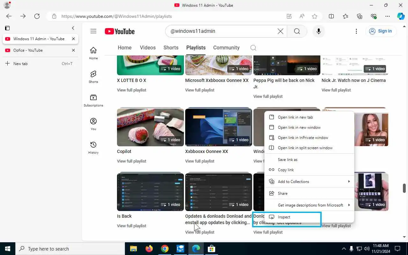Screen dimensions: 408x255
Task: View full playlist under Is Back
Action: click(x=131, y=226)
